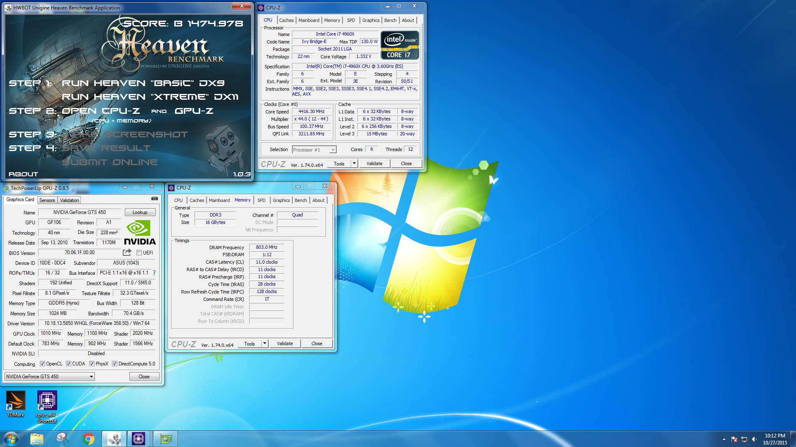Click the GPU-Z screenshot camera icon
Image resolution: width=796 pixels, height=447 pixels.
tap(155, 199)
